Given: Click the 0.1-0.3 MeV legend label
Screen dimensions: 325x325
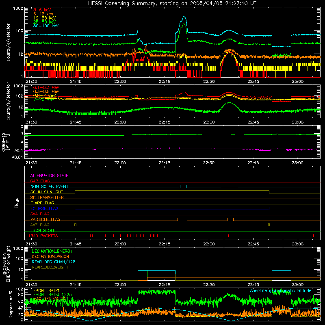Looking at the screenshot, I should [46, 87].
